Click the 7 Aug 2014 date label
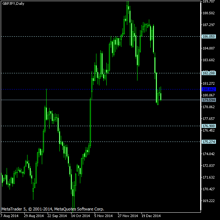This screenshot has width=220, height=220. (x=10, y=216)
